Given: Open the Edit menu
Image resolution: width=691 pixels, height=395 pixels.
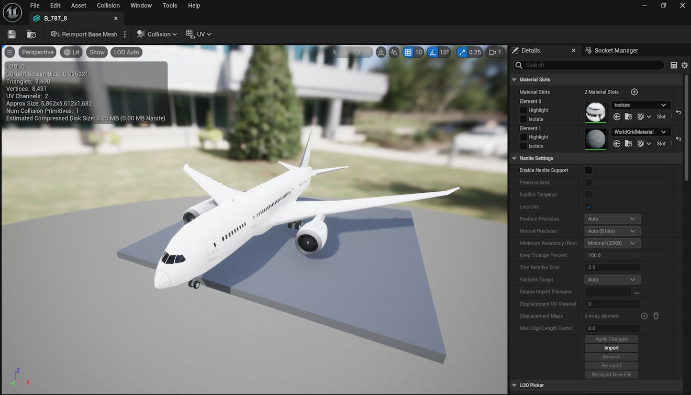Looking at the screenshot, I should (55, 5).
